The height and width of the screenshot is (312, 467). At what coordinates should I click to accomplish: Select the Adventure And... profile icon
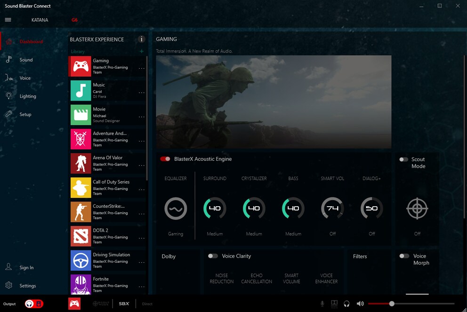tap(81, 139)
